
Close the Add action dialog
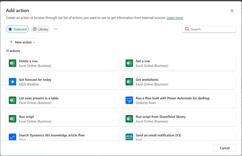coord(232,11)
